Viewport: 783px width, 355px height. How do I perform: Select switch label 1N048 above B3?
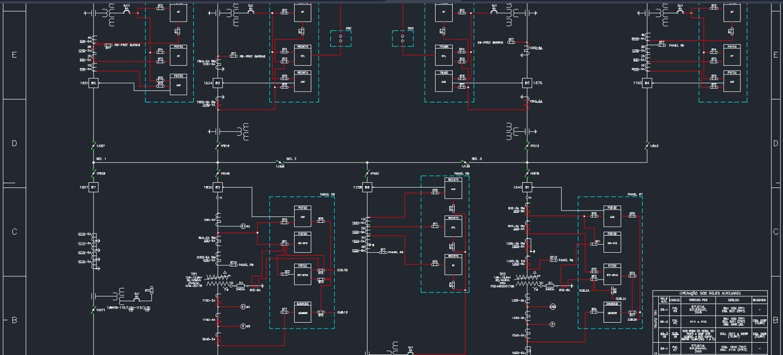pos(225,173)
